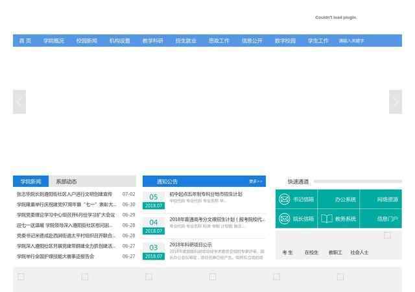Open notice 2018年科研项目公示
This screenshot has width=415, height=292.
coord(191,245)
